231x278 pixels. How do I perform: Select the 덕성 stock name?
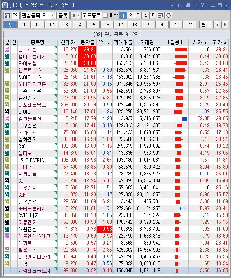pos(23,264)
